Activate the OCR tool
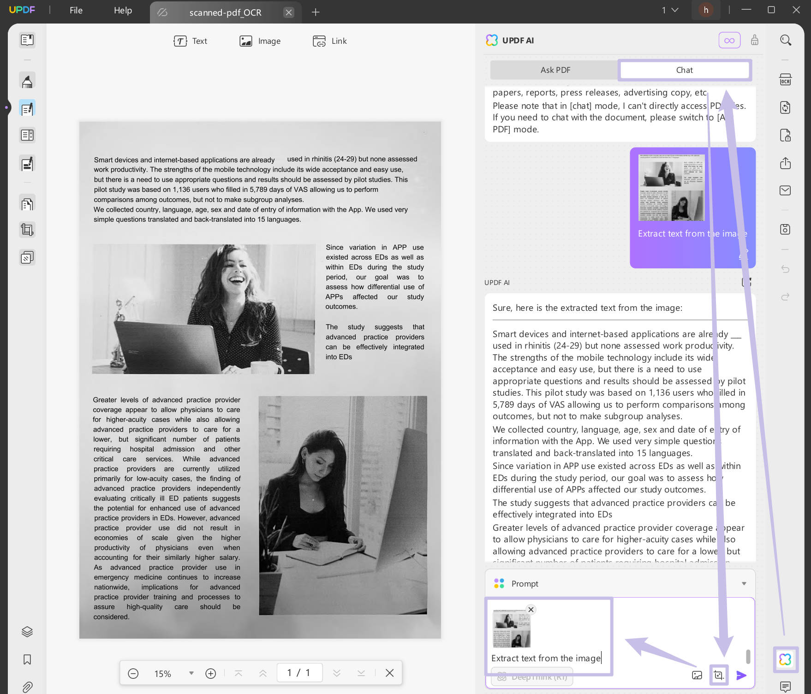This screenshot has height=694, width=811. tap(786, 79)
